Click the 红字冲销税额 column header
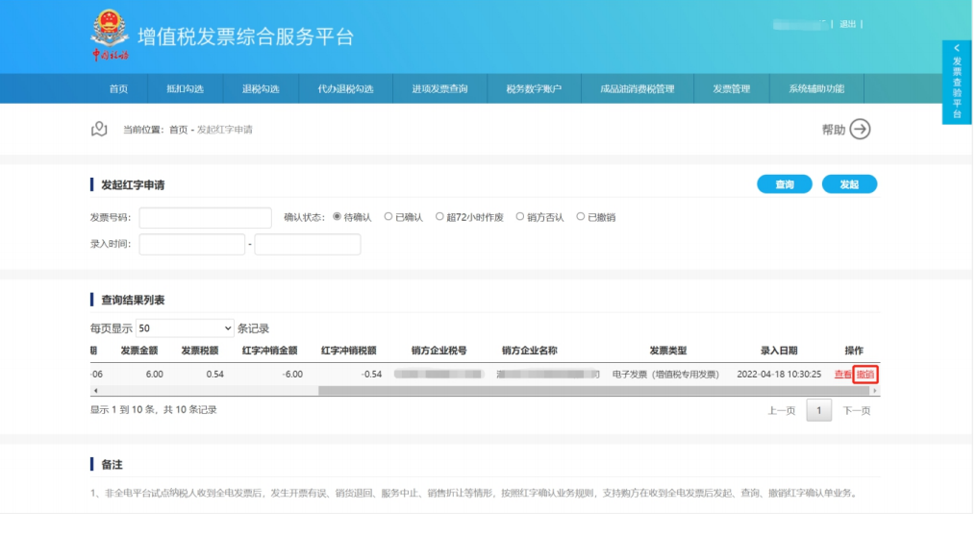The height and width of the screenshot is (558, 977). point(348,351)
